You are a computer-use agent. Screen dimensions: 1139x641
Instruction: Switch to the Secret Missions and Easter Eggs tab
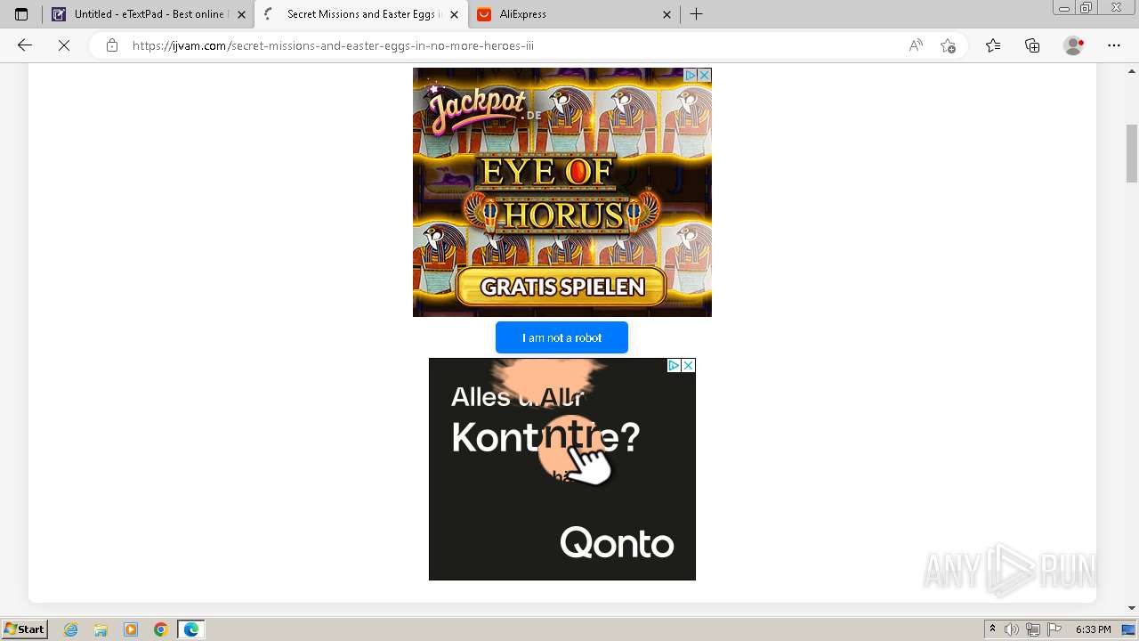pos(361,14)
